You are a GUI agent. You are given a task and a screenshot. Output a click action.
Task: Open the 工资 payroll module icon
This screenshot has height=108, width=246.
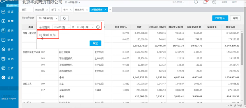pos(3,68)
